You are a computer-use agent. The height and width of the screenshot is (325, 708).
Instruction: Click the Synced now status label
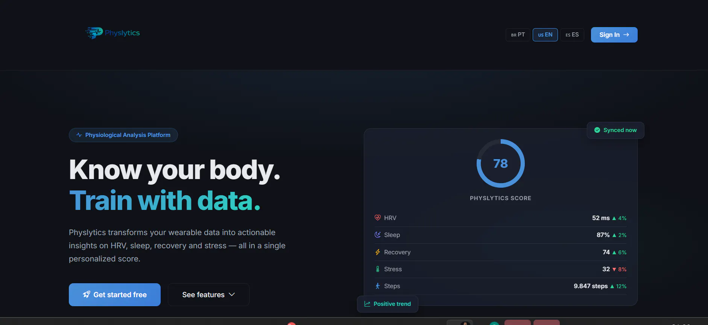[620, 130]
